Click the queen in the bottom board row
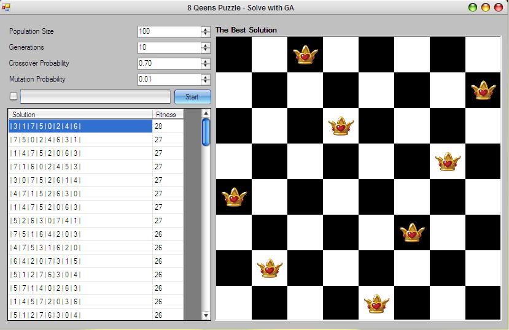Viewport: 509px width, 330px height. pyautogui.click(x=376, y=303)
